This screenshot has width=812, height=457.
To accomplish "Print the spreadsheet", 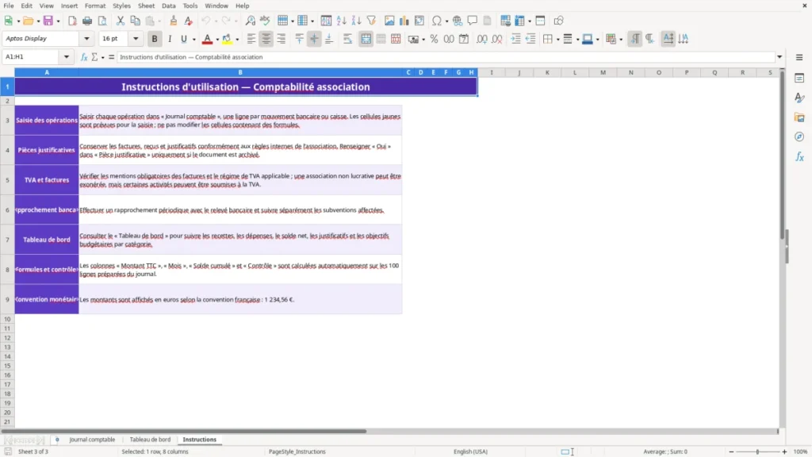I will click(x=87, y=21).
